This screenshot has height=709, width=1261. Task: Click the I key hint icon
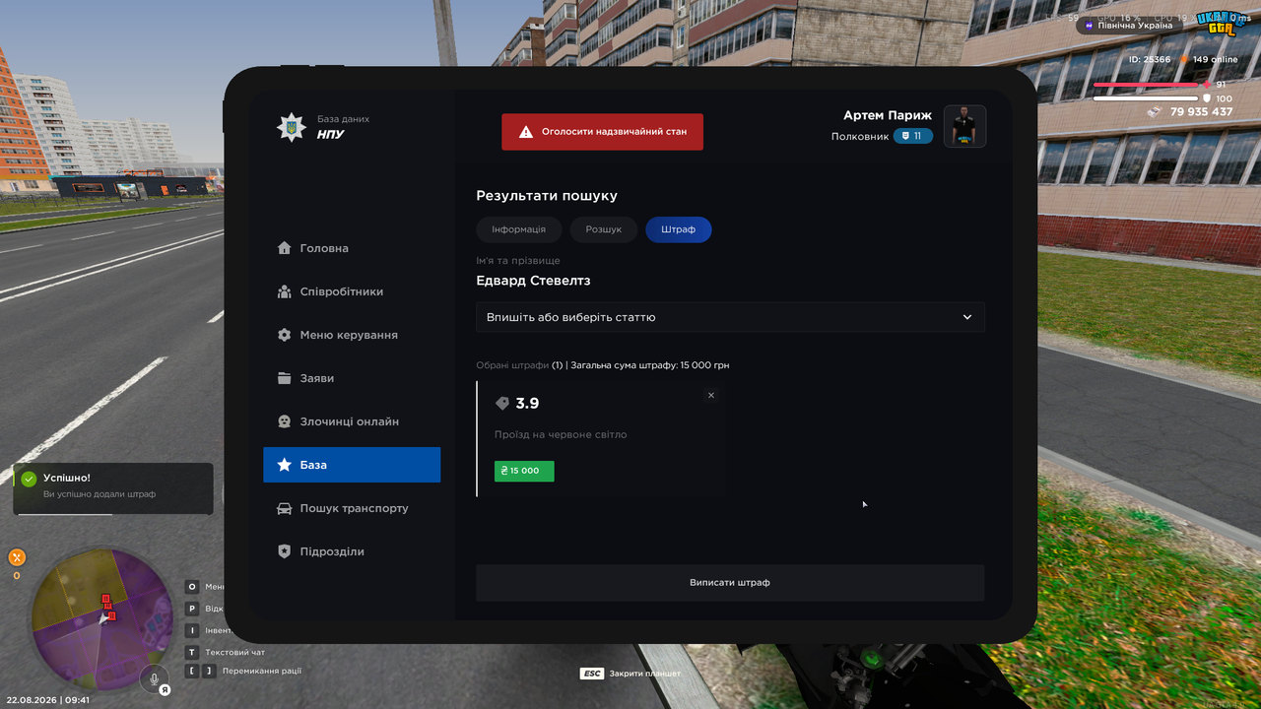pos(192,630)
